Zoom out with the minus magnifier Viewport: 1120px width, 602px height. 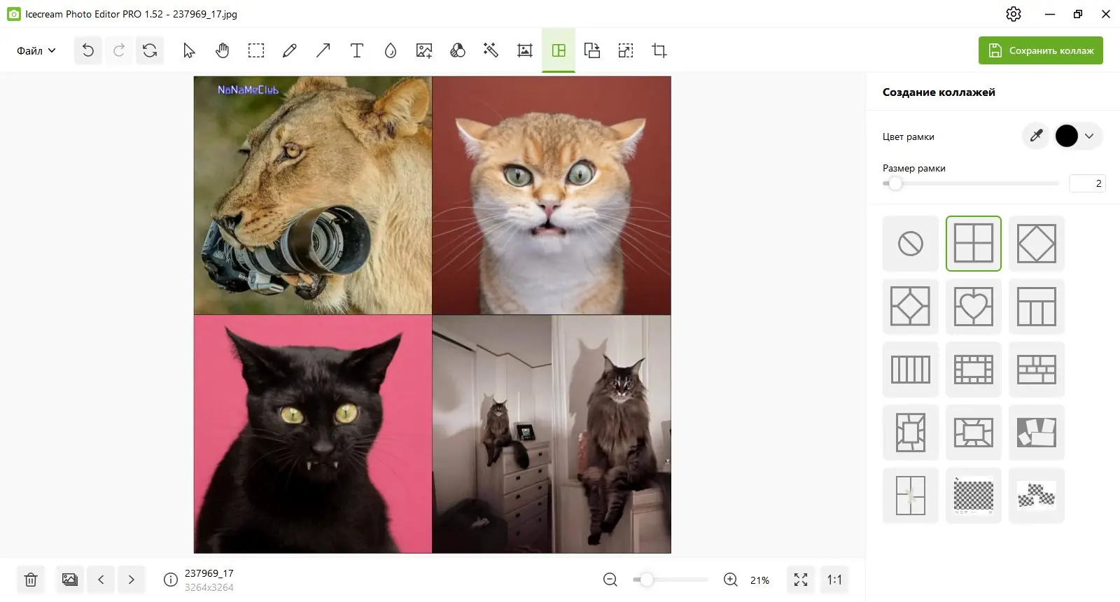(610, 580)
